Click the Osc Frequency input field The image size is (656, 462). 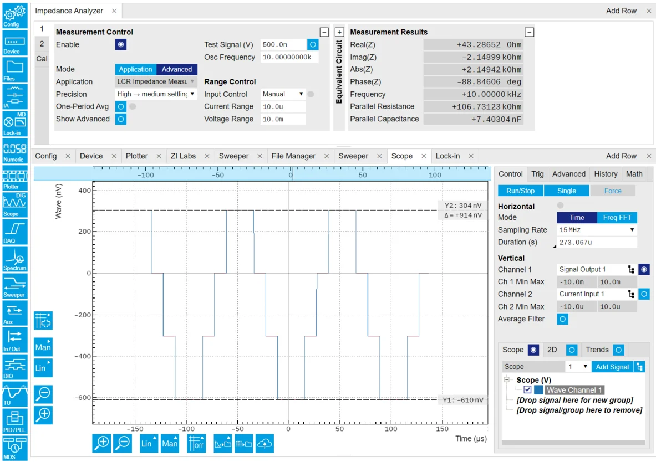point(289,57)
